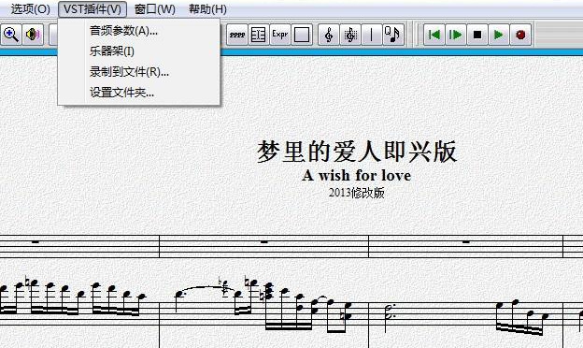This screenshot has height=348, width=583.
Task: Click the Q note quantize icon
Action: point(393,35)
